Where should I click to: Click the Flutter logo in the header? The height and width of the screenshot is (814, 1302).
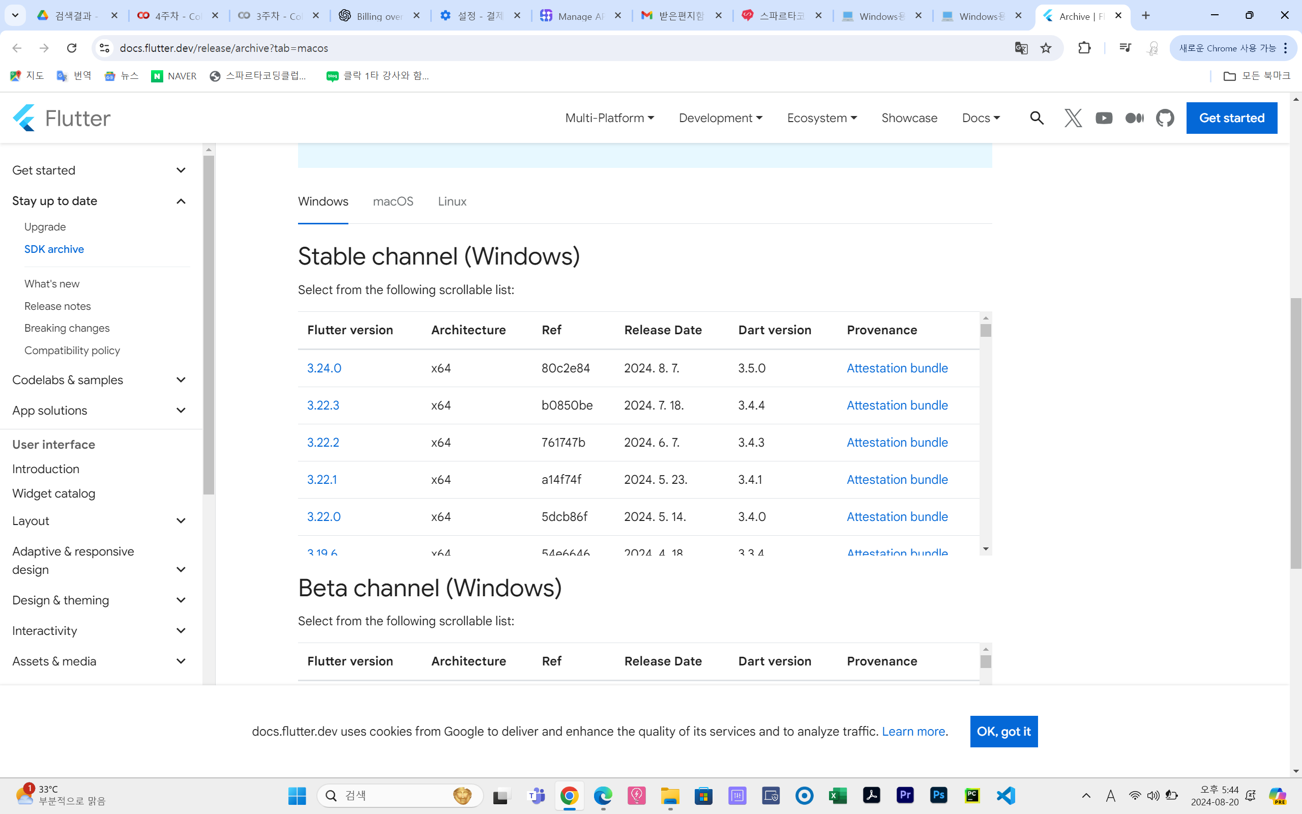pos(62,118)
